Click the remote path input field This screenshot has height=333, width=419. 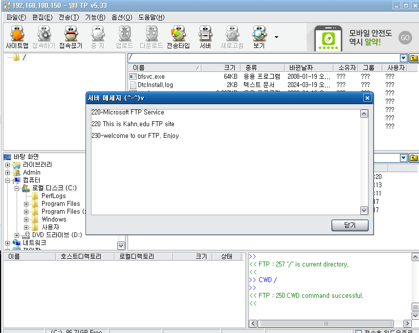pos(264,58)
